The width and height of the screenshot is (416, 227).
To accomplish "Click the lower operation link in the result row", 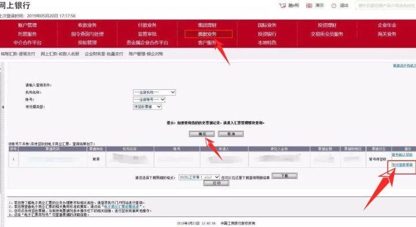I will pyautogui.click(x=402, y=165).
